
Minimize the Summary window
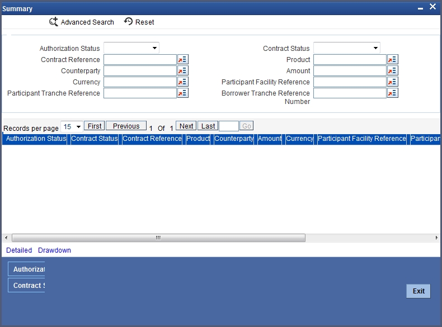coord(420,8)
